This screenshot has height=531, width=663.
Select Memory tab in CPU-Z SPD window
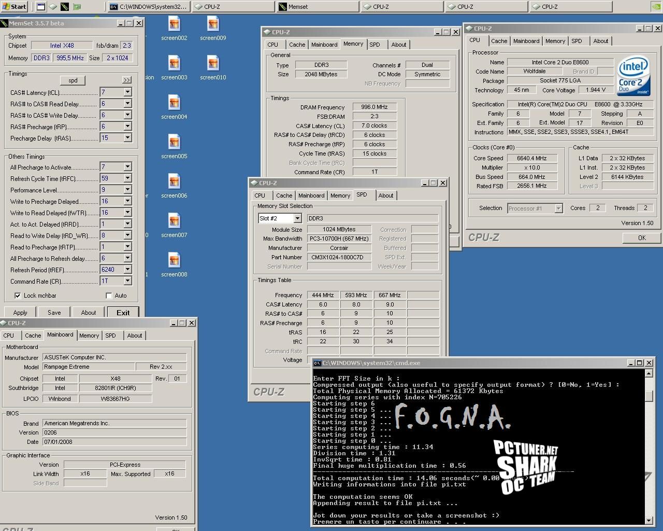click(340, 195)
